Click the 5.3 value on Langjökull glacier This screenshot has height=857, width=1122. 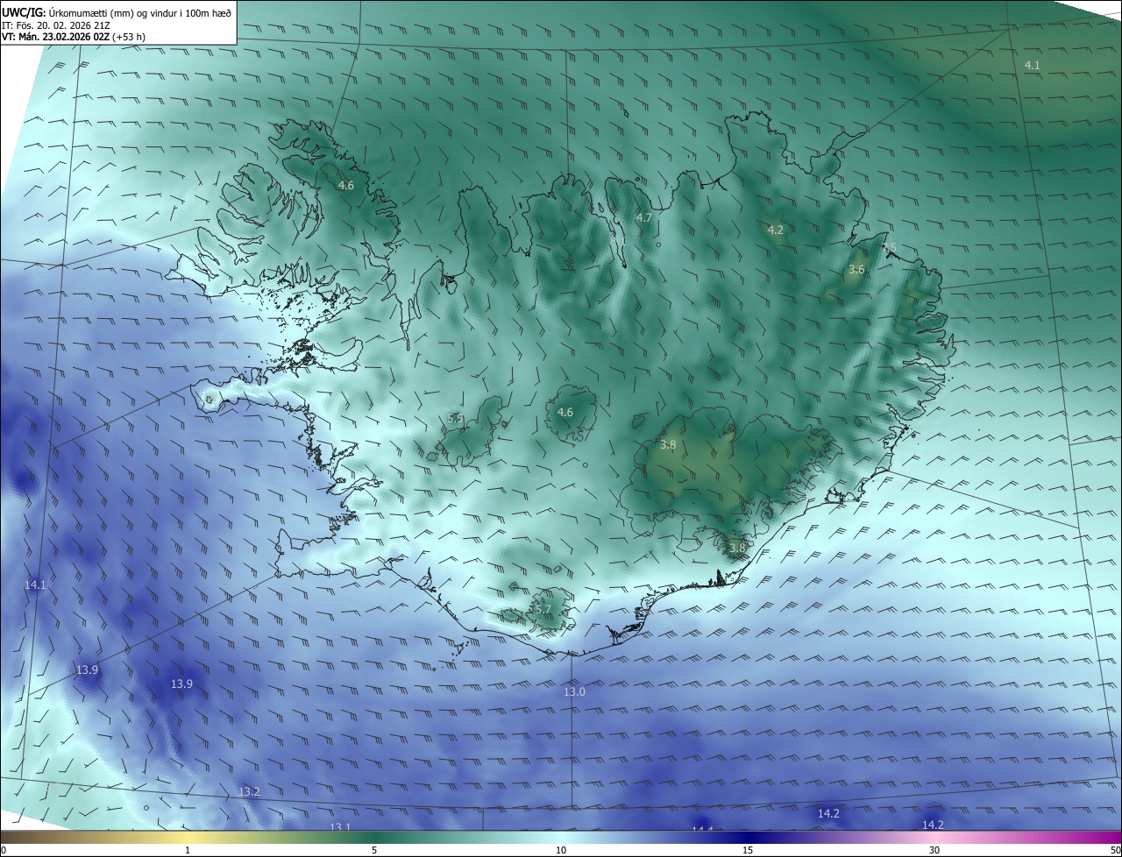[x=455, y=419]
